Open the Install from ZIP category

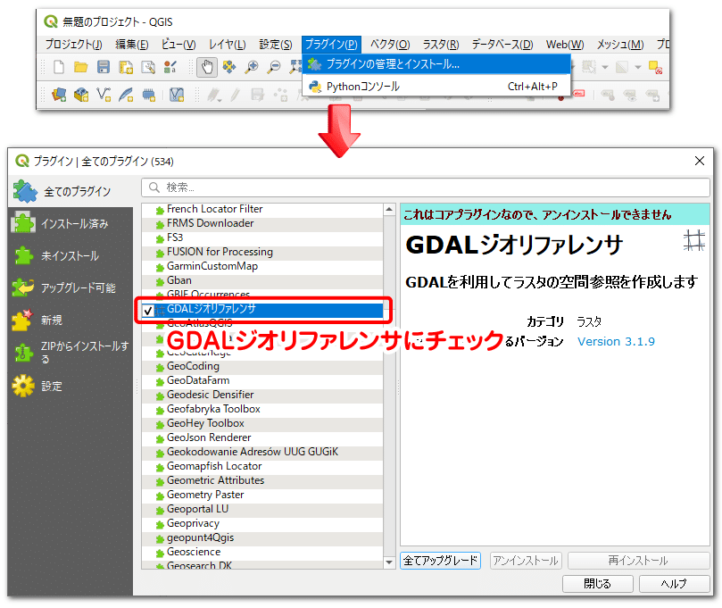(71, 353)
